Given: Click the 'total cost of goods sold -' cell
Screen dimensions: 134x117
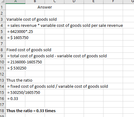Looking at the screenshot, I should tap(57, 56).
